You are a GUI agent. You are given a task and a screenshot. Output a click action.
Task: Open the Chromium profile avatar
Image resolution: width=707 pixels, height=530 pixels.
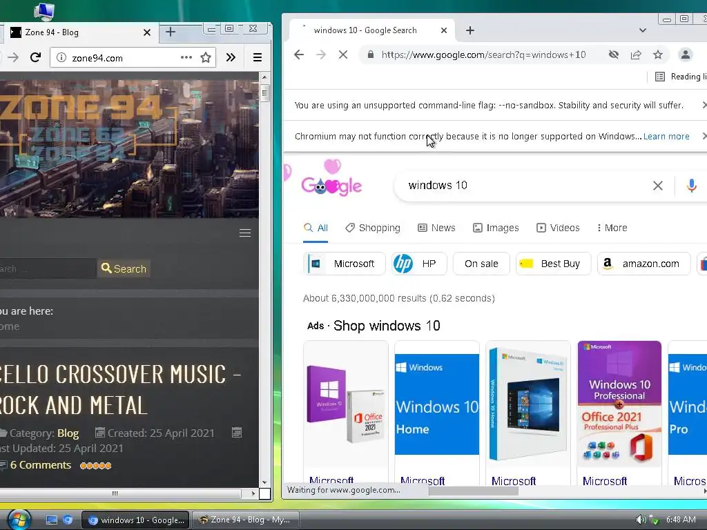(x=686, y=55)
